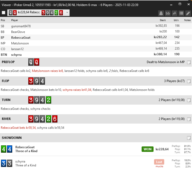Toggle the bb big blinds display button
192x169 pixels.
(168, 13)
